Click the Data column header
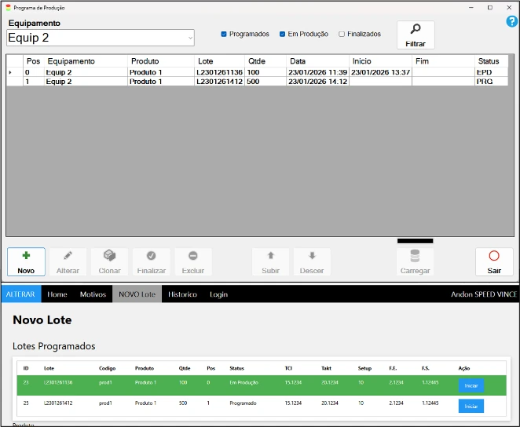The height and width of the screenshot is (427, 520). pos(317,61)
